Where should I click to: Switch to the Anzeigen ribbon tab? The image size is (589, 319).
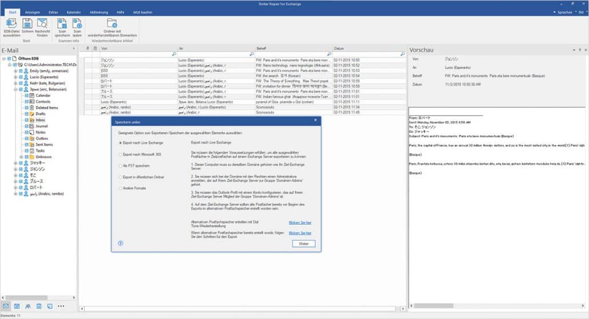tap(33, 11)
